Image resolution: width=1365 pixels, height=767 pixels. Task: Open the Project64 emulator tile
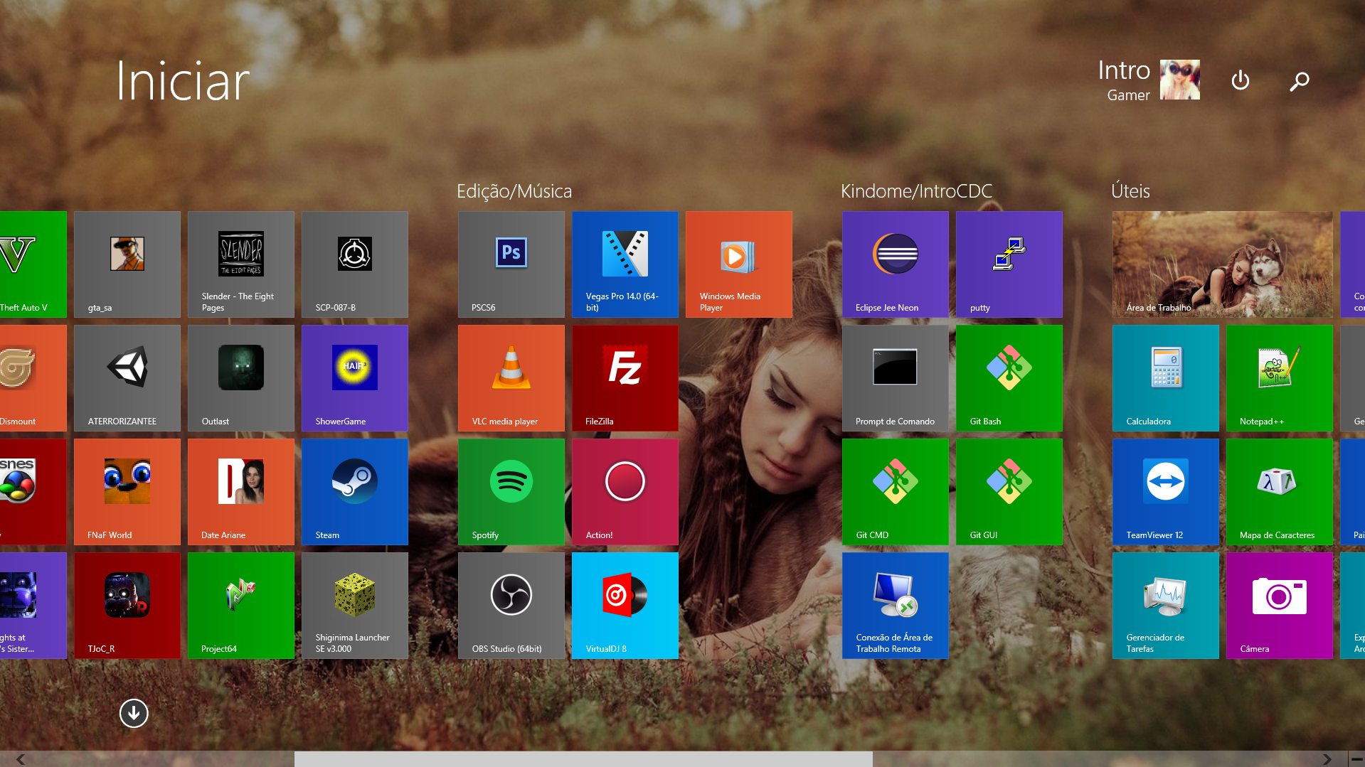coord(241,606)
